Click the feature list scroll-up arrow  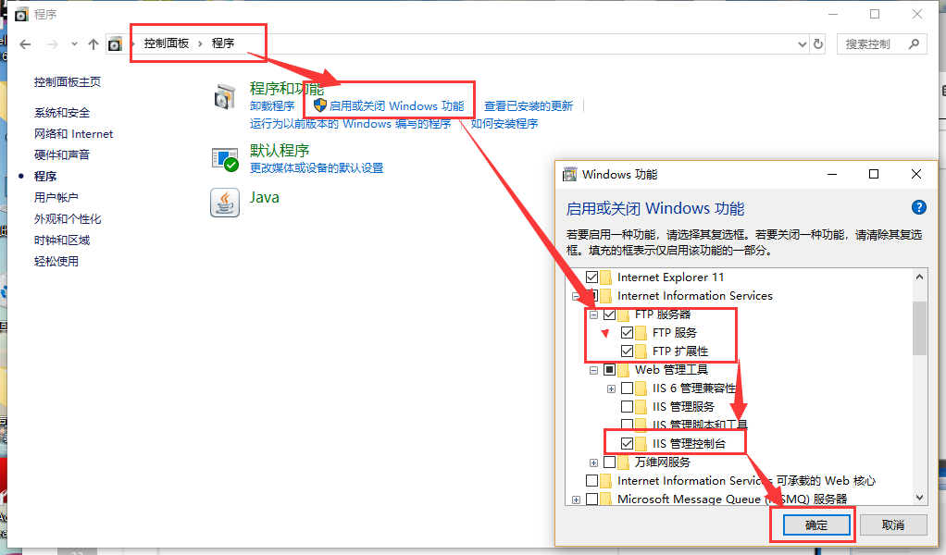click(919, 277)
